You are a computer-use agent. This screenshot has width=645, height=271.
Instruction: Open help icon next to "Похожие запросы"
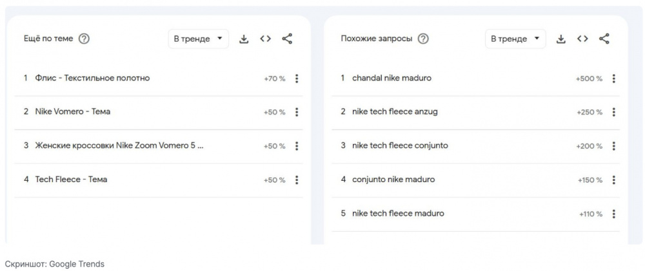(x=423, y=39)
